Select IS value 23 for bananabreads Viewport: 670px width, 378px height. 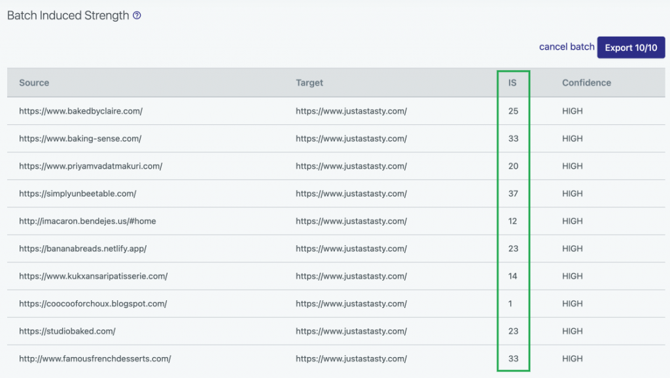(x=513, y=249)
